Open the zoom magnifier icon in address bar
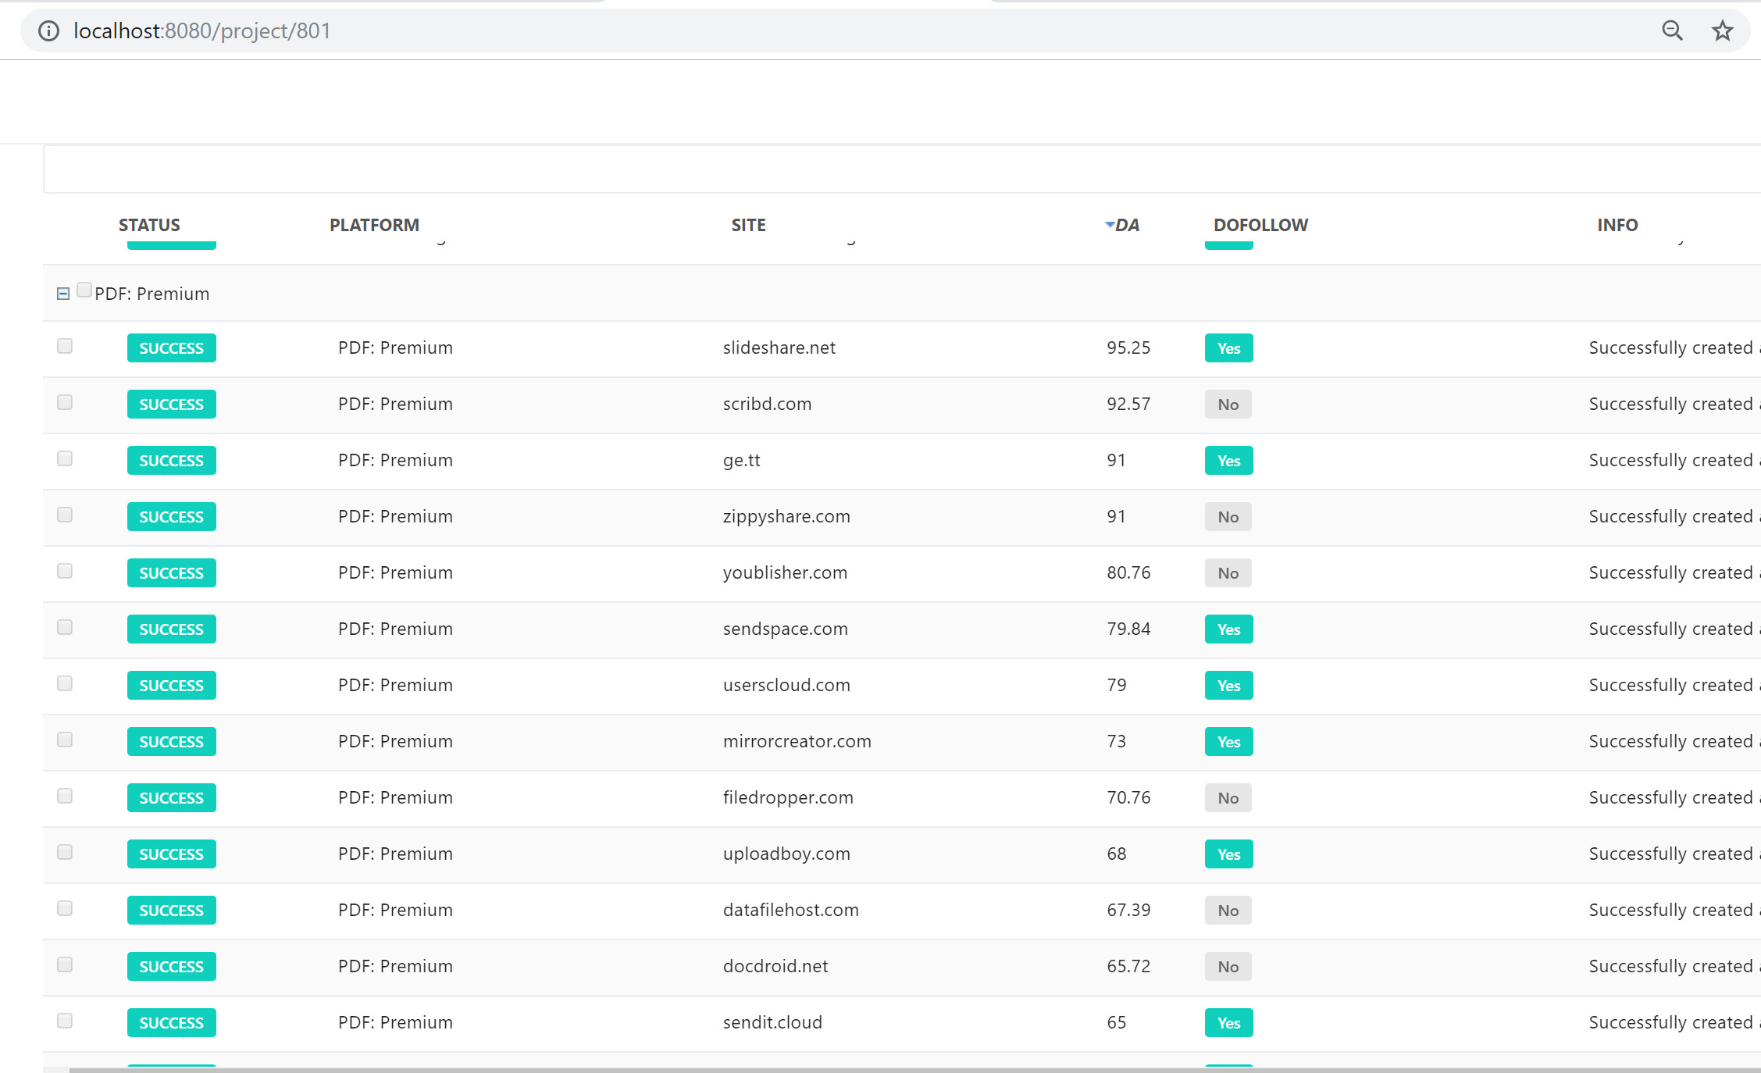The image size is (1761, 1073). click(x=1672, y=30)
